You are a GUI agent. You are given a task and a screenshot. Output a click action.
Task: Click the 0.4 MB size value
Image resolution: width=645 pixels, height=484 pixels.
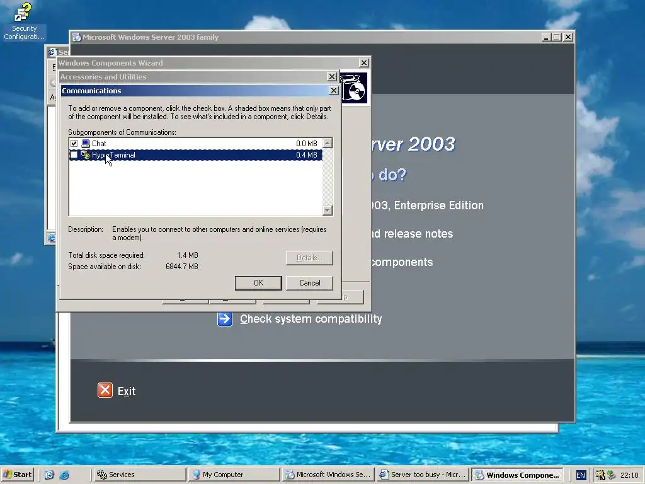pyautogui.click(x=307, y=155)
